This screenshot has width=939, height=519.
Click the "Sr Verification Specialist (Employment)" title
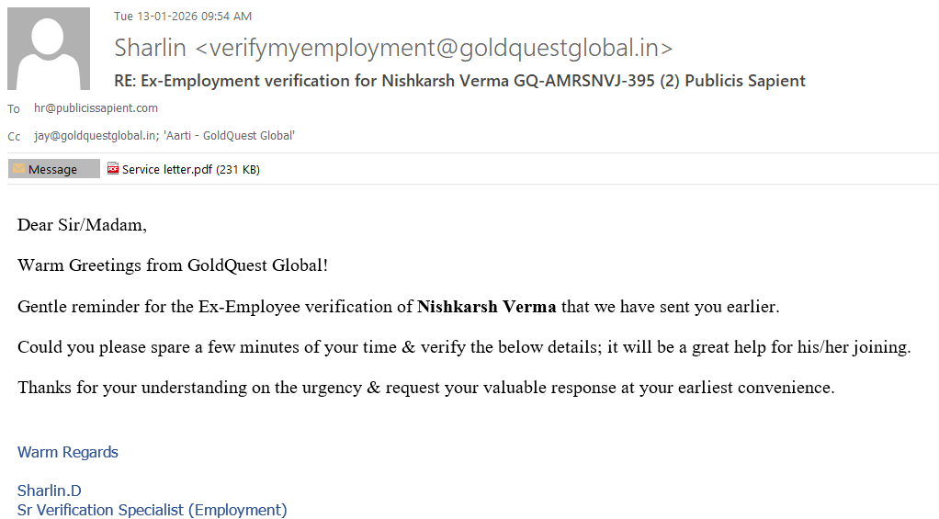(153, 510)
